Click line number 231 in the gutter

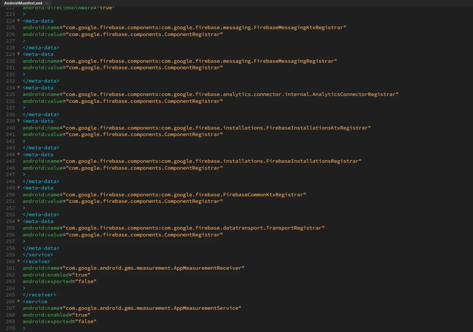click(x=10, y=67)
